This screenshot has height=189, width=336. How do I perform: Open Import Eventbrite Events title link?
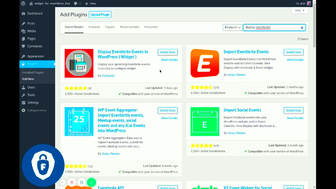(246, 52)
